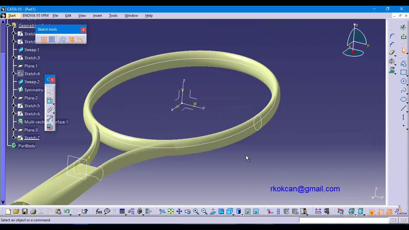The image size is (409, 230).
Task: Open the Window menu
Action: click(x=131, y=15)
